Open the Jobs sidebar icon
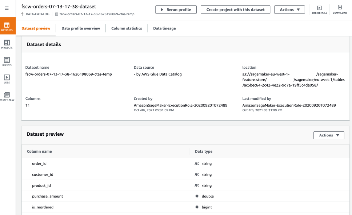352x215 pixels. click(7, 79)
